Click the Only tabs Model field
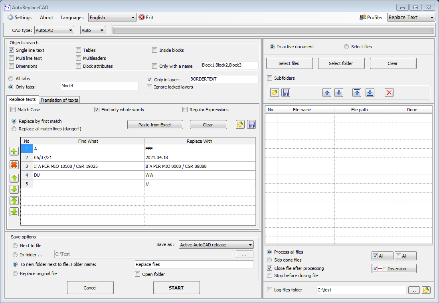 click(x=99, y=86)
